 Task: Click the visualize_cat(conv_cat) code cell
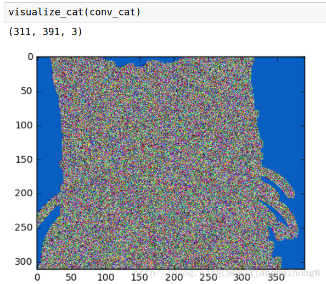click(165, 12)
